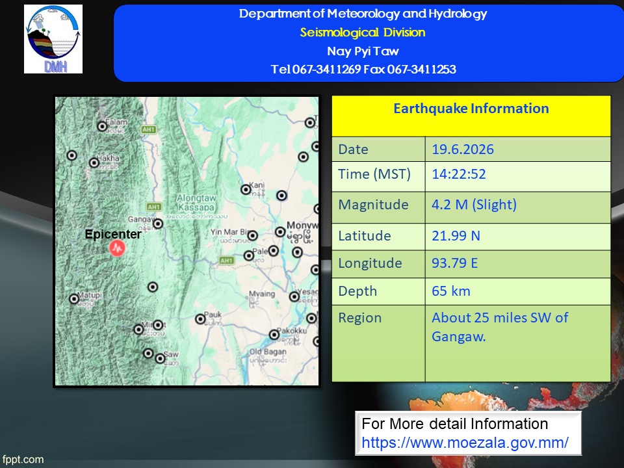Click the AH1 road badge near Pale
This screenshot has width=624, height=468.
pyautogui.click(x=226, y=260)
